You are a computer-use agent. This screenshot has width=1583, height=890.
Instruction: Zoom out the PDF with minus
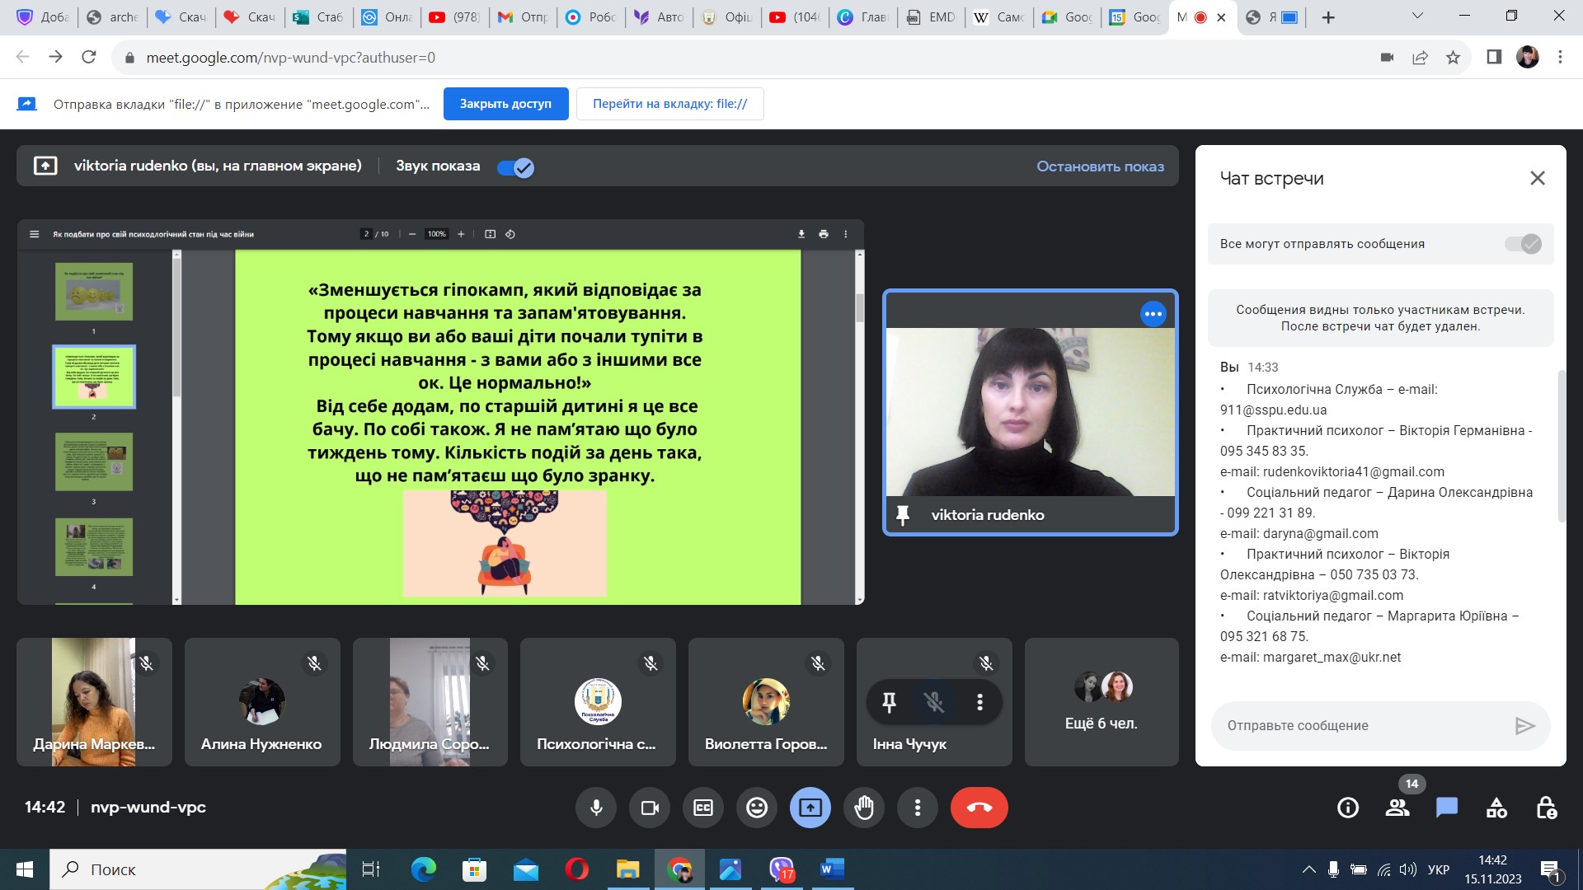coord(412,234)
